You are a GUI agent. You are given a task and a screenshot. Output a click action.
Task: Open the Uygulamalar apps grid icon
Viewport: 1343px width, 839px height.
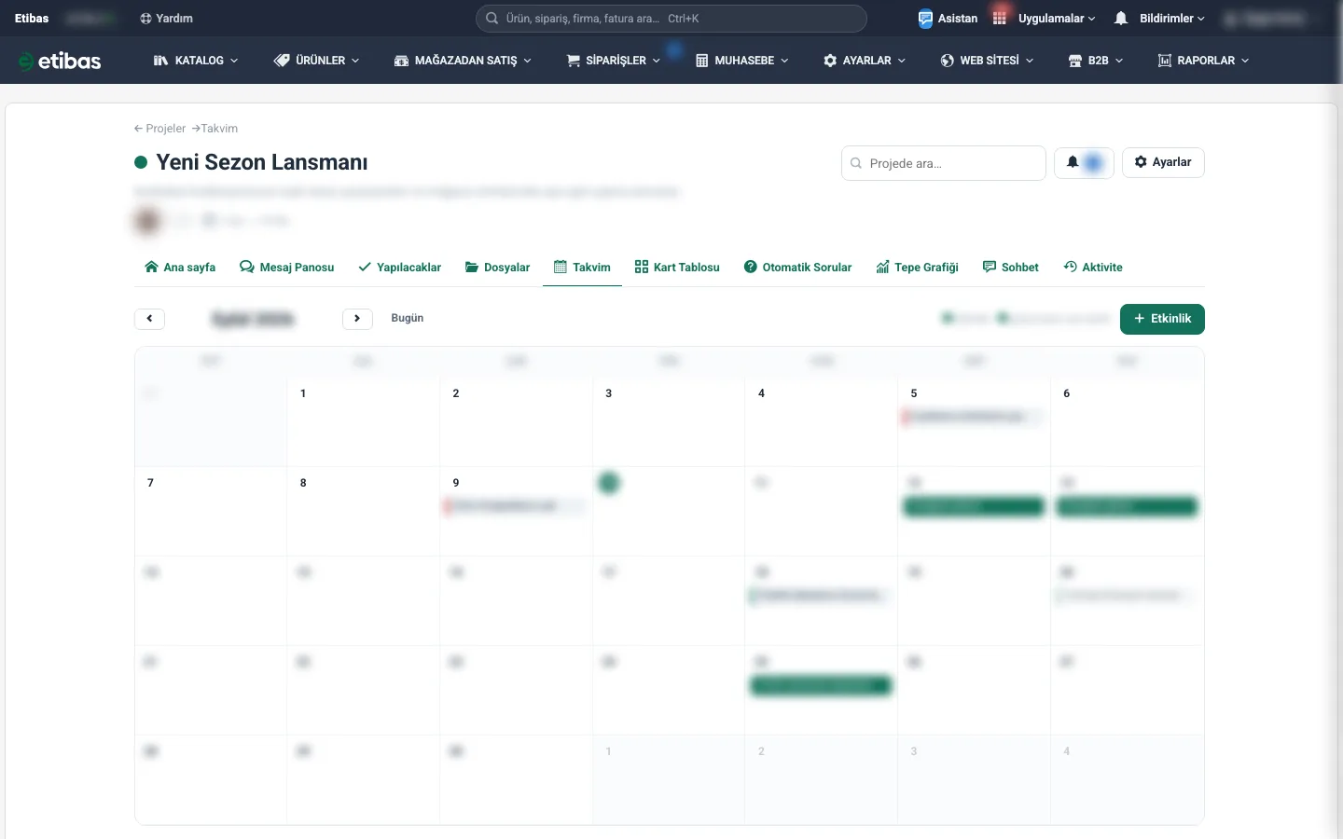(x=1000, y=19)
